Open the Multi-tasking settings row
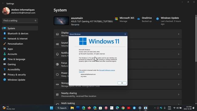Viewport: 197px width, 111px height. tap(118, 103)
